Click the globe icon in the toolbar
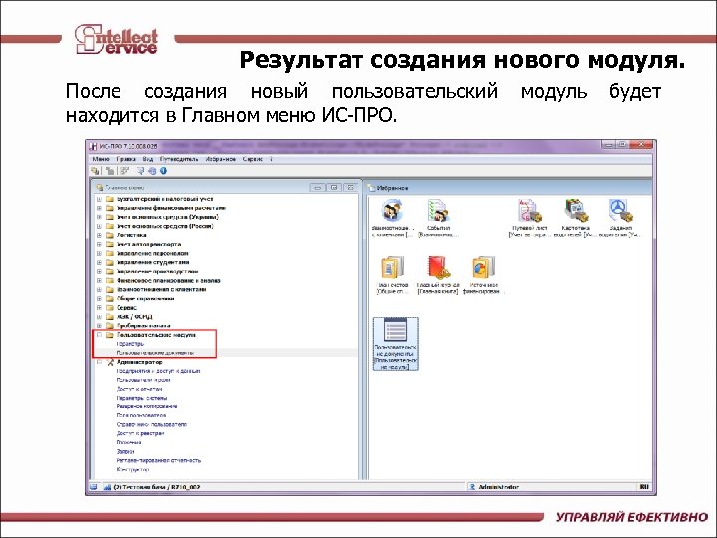This screenshot has width=717, height=538. 152,171
